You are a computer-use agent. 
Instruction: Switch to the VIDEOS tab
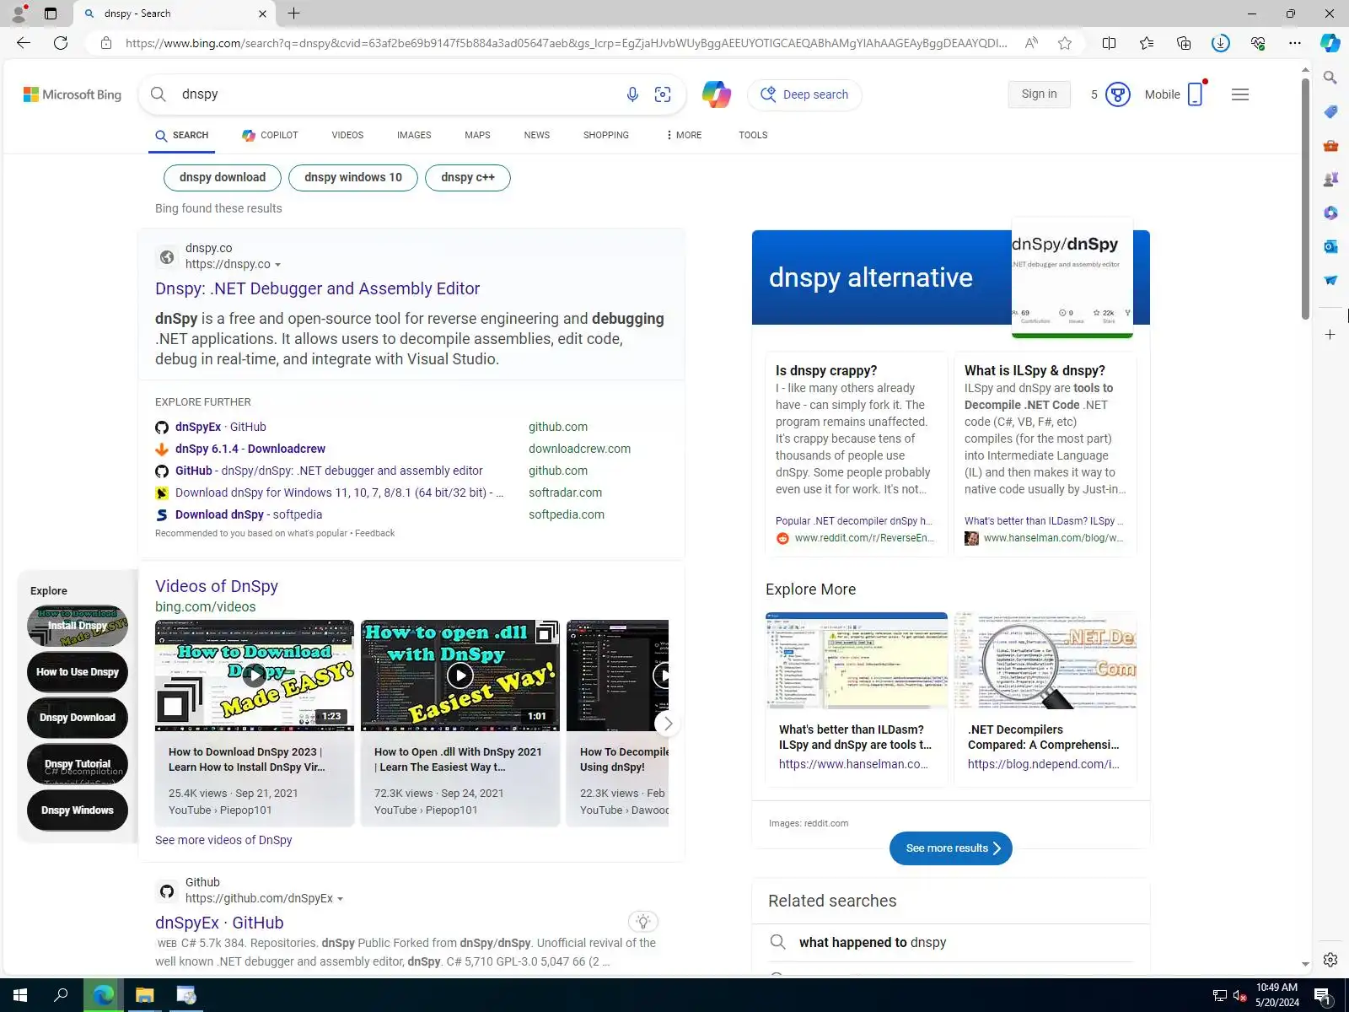347,135
